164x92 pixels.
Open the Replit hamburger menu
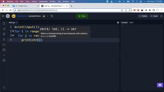[3, 16]
